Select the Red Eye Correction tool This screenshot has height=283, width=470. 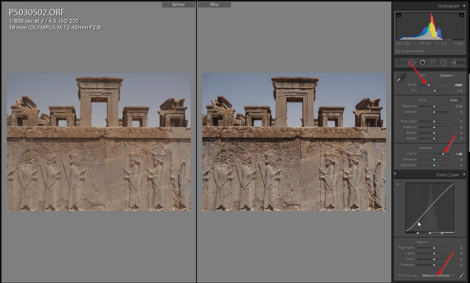tap(422, 62)
